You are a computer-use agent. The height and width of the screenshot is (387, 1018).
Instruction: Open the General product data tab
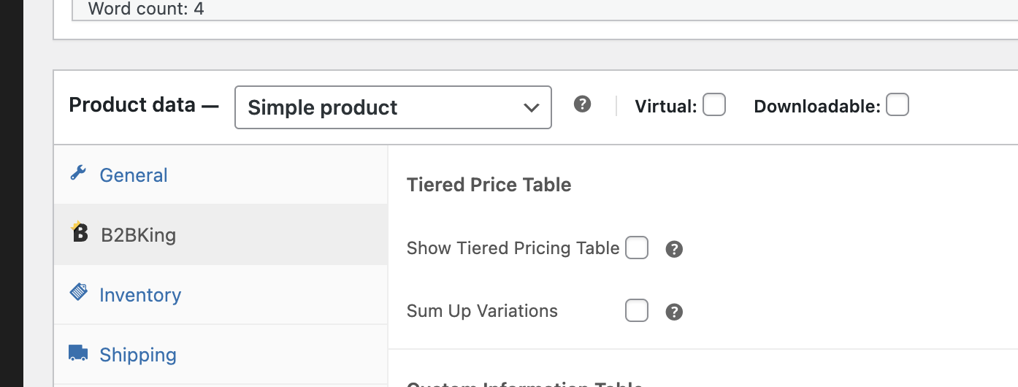click(x=134, y=175)
